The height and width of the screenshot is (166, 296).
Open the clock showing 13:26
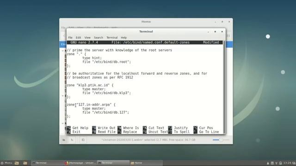pyautogui.click(x=287, y=163)
